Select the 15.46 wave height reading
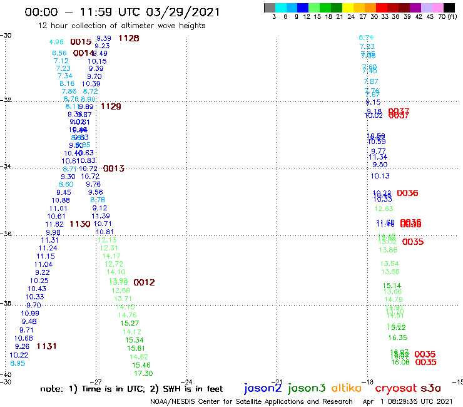Viewport: 463px width, 407px height. [141, 365]
